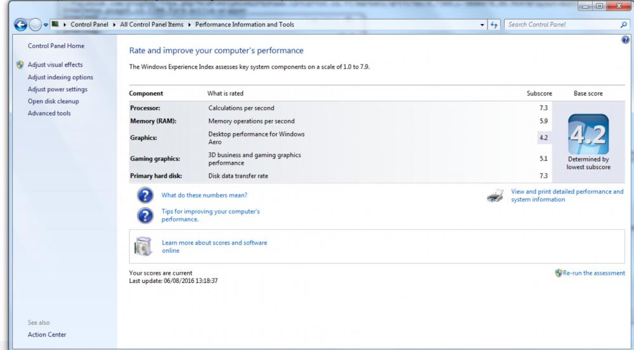Select the Memory (RAM) row label
The width and height of the screenshot is (634, 350).
tap(153, 121)
